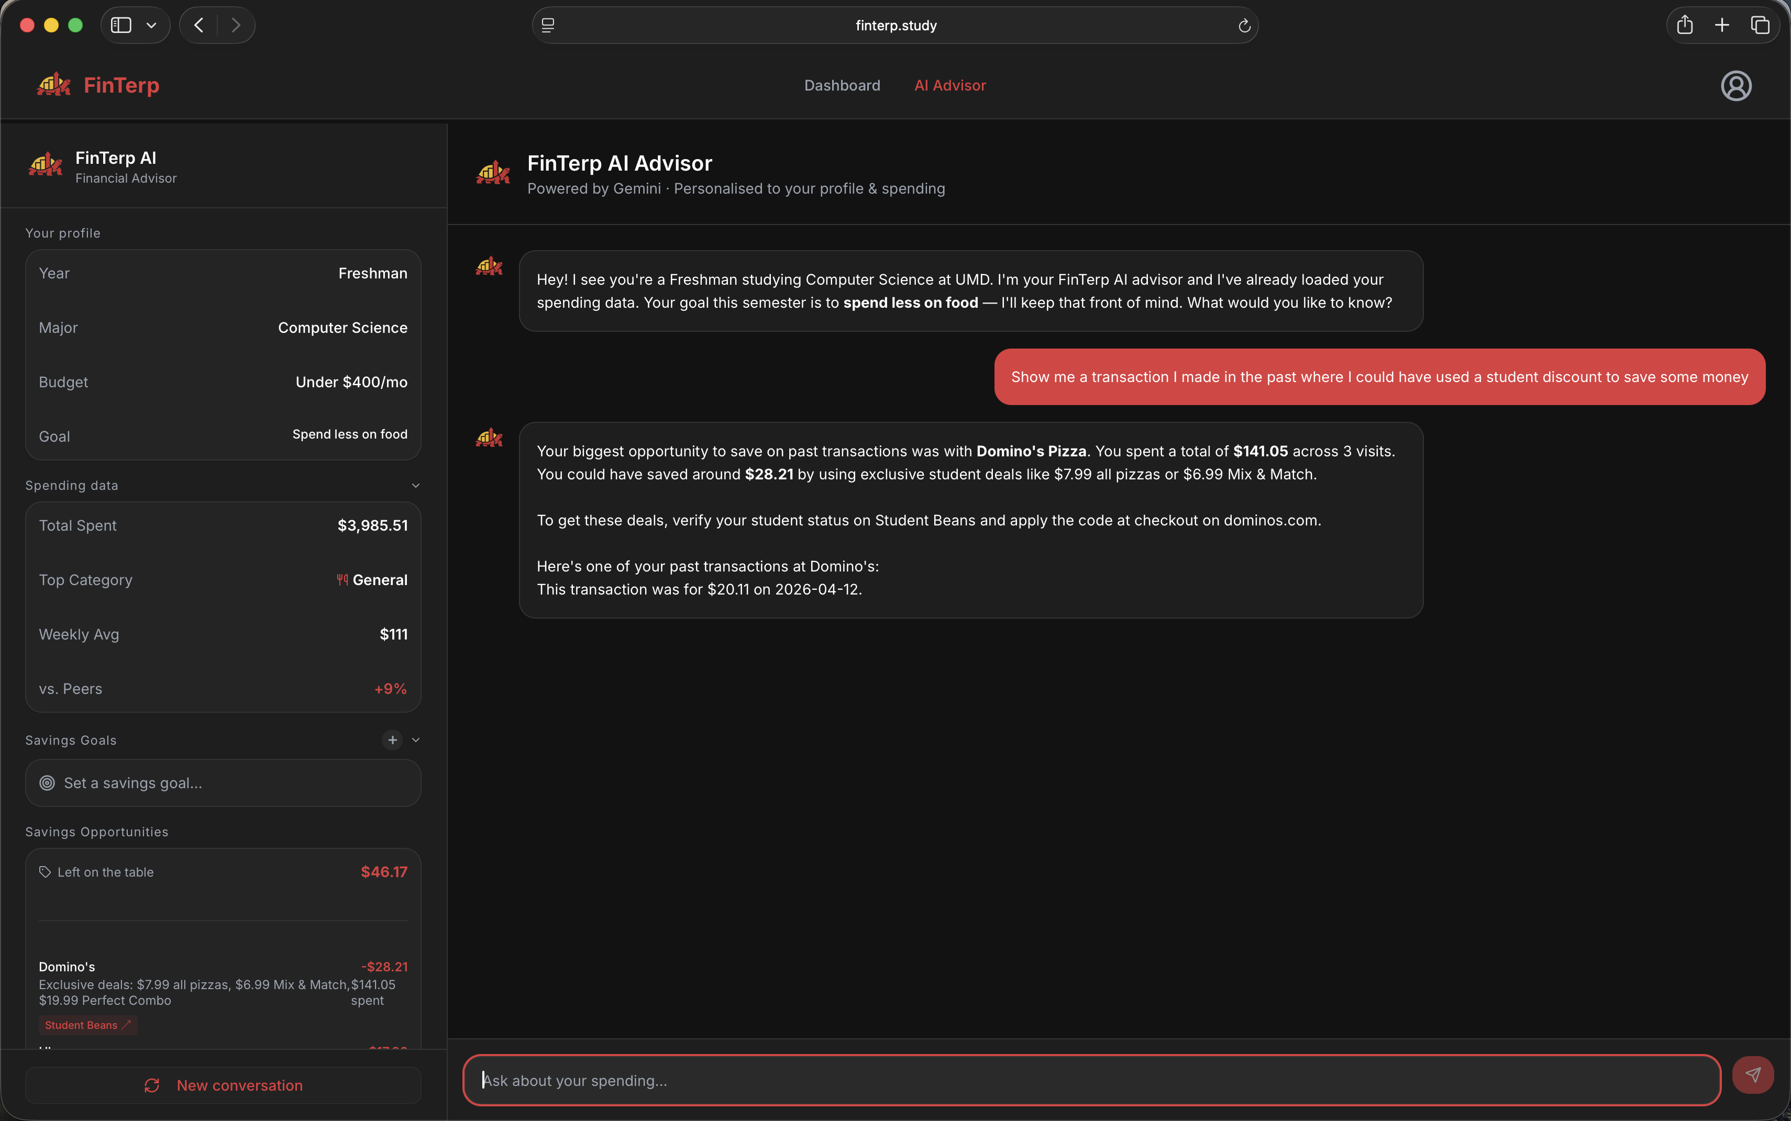
Task: Click the Safari share icon
Action: click(1684, 25)
